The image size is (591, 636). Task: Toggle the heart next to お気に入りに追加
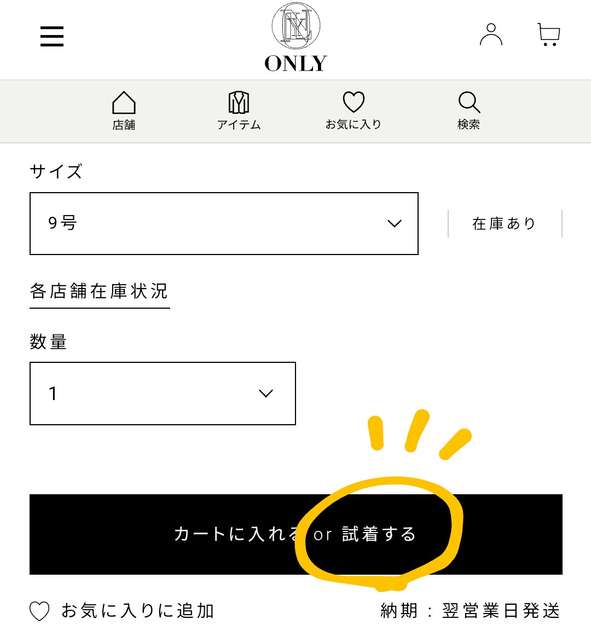[x=39, y=611]
